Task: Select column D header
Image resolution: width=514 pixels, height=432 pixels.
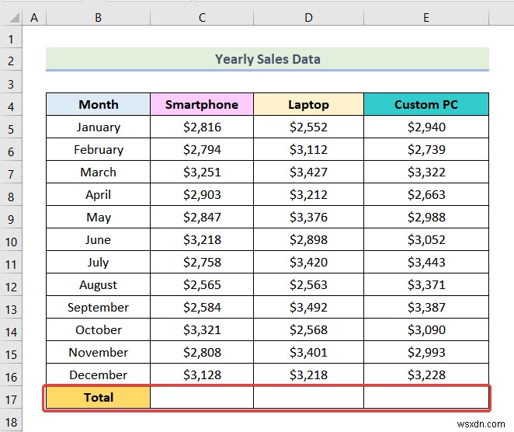Action: coord(308,16)
